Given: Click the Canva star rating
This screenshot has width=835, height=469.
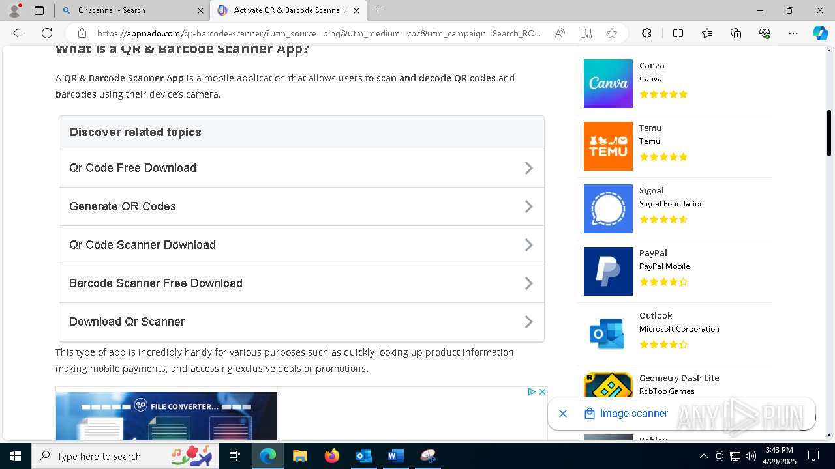Looking at the screenshot, I should click(663, 94).
